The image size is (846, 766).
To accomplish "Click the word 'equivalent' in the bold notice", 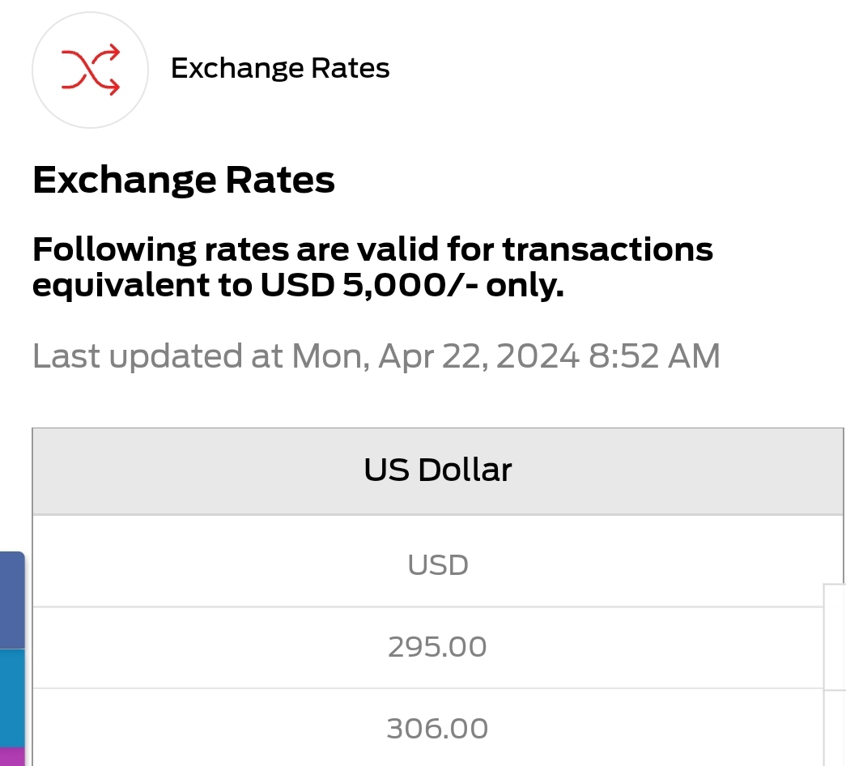I will 121,286.
